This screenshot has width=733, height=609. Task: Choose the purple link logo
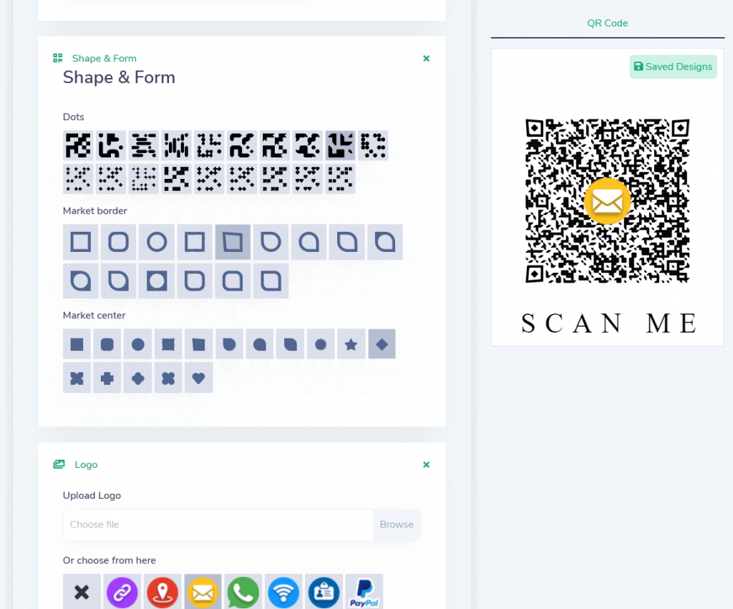(122, 592)
